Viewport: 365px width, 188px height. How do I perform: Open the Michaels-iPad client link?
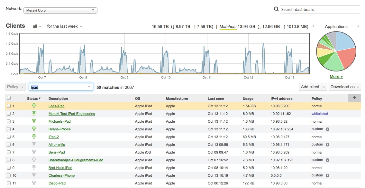pyautogui.click(x=59, y=121)
